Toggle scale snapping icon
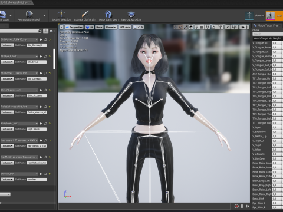 coord(228,27)
